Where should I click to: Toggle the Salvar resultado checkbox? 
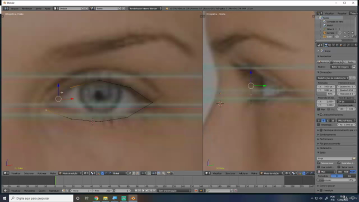coord(339,167)
